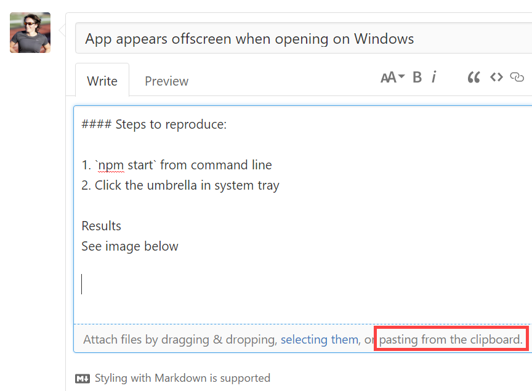
Task: Place cursor in "Click the umbrella in system tray"
Action: tap(187, 185)
